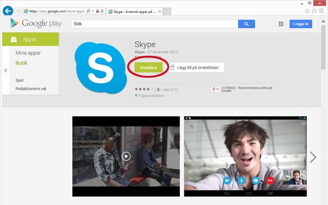Select Butik in the sidebar
Image resolution: width=328 pixels, height=205 pixels.
(x=21, y=63)
